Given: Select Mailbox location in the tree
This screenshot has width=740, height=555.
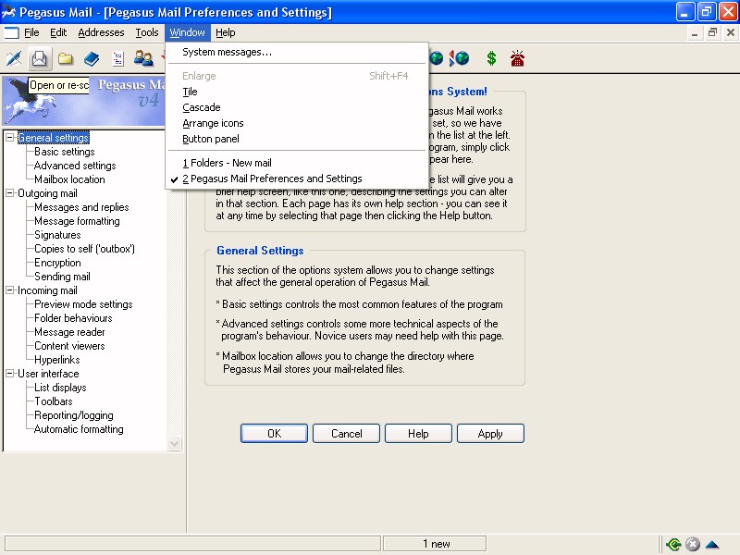Looking at the screenshot, I should (70, 179).
